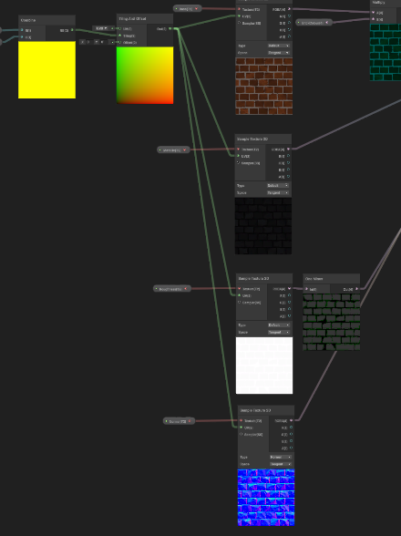Viewport: 401px width, 536px height.
Task: Select the One Minus node title bar
Action: pyautogui.click(x=331, y=279)
